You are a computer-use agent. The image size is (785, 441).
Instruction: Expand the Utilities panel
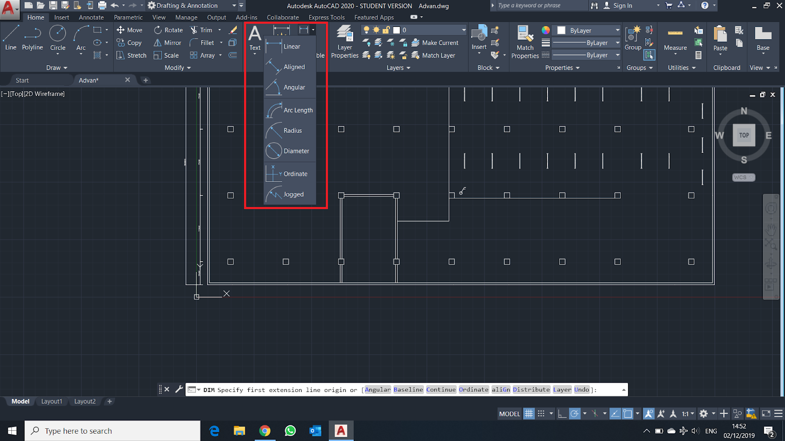pyautogui.click(x=681, y=68)
